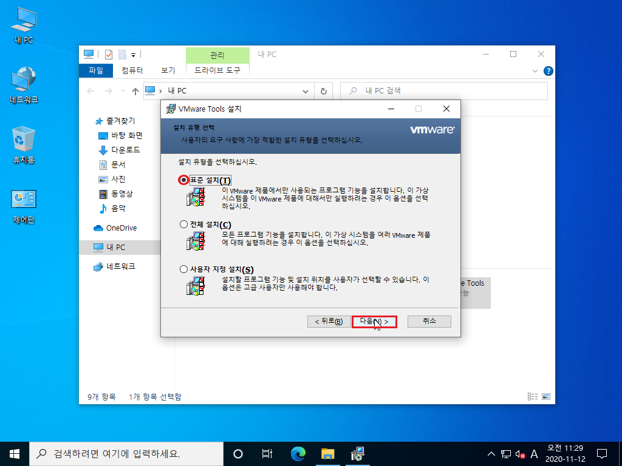
Task: Switch Explorer to large icons view
Action: [546, 397]
